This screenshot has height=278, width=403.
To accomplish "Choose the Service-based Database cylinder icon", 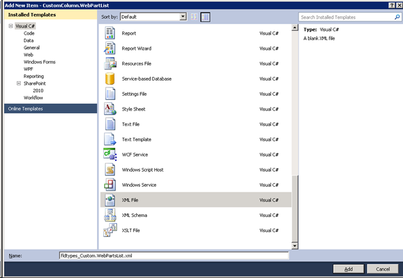I will point(110,79).
